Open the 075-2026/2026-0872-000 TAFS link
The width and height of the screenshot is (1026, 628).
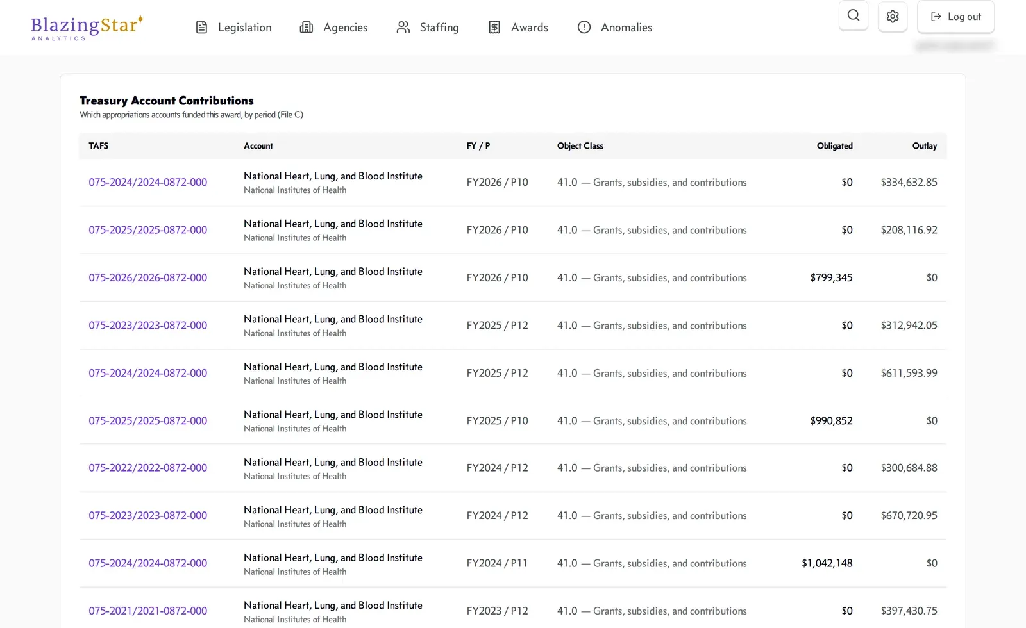tap(148, 278)
